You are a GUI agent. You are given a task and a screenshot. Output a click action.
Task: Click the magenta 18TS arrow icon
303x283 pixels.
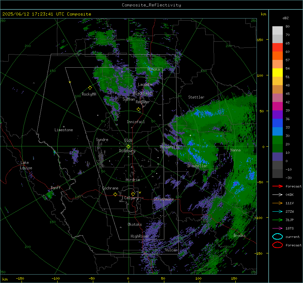tap(277, 228)
